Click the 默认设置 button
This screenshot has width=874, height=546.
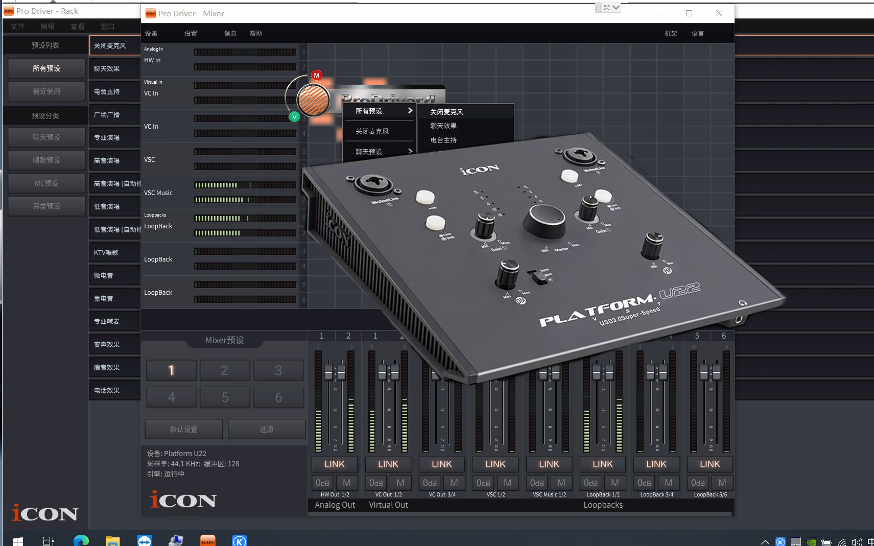[x=183, y=429]
